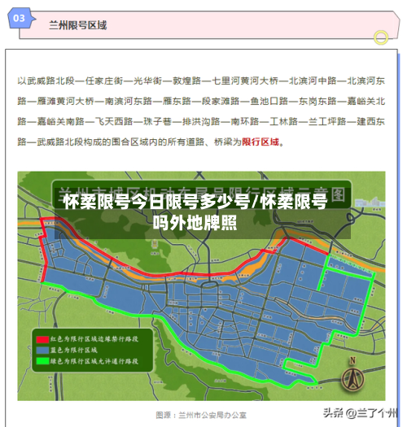Click the words "任家庄街" in the first line
This screenshot has width=407, height=427.
tap(104, 81)
